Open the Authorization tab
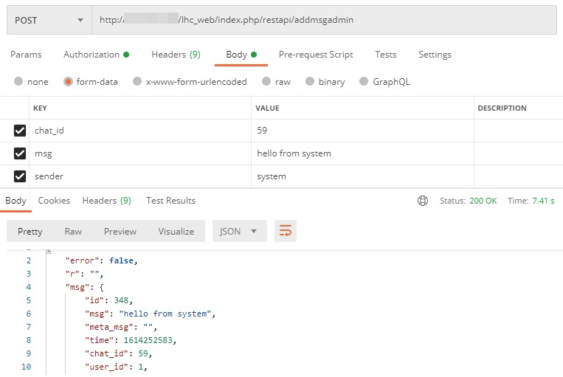 (96, 55)
